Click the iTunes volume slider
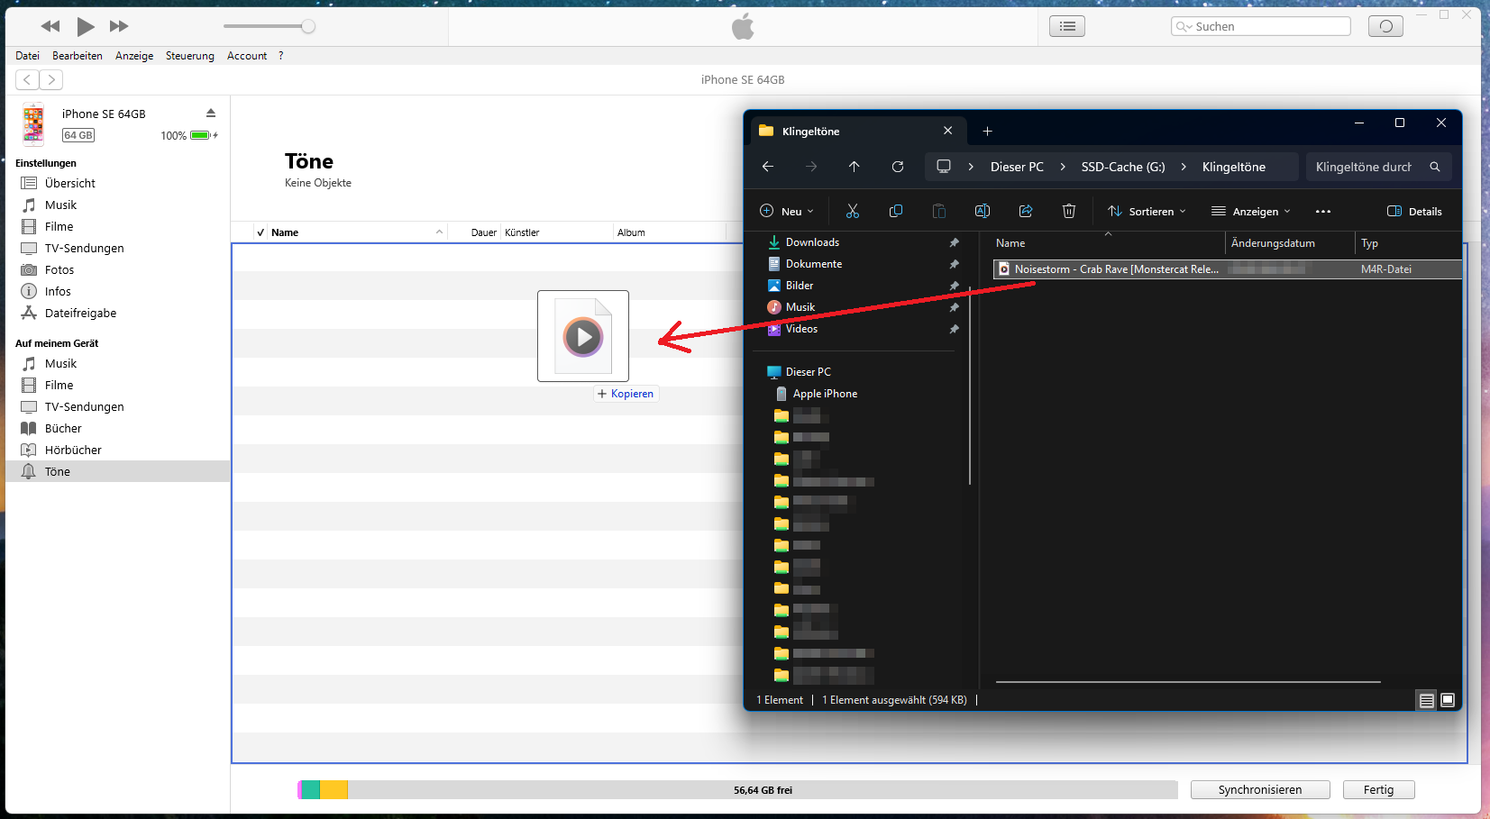The image size is (1490, 819). point(270,27)
